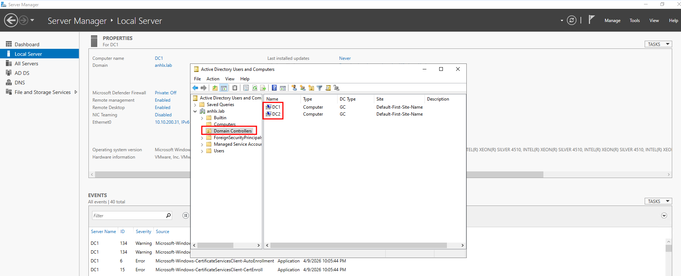Screen dimensions: 681x276
Task: Click the Export List toolbar icon
Action: (x=263, y=88)
